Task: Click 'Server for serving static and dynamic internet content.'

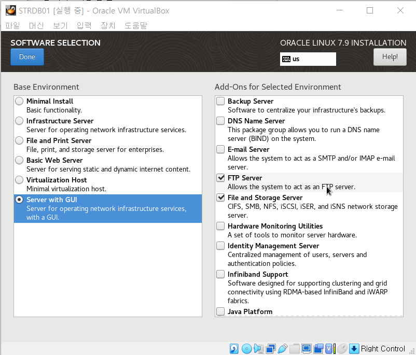Action: click(108, 169)
